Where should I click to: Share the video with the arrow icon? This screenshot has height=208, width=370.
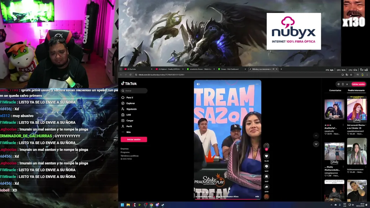click(x=267, y=187)
